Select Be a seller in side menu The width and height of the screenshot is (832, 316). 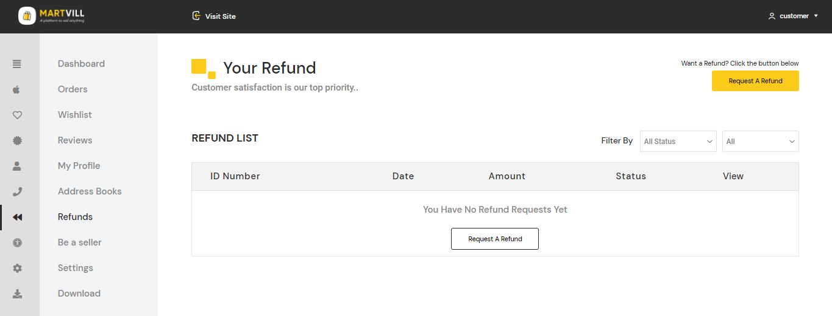(x=79, y=242)
